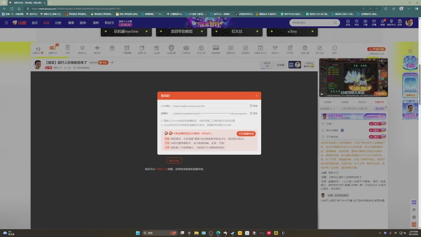Open 任务 icon in header
Image resolution: width=421 pixels, height=237 pixels.
tap(399, 23)
